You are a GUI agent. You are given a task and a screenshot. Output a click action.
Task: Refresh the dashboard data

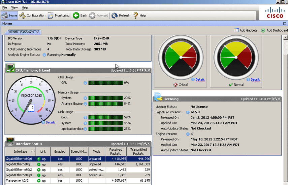pyautogui.click(x=121, y=15)
